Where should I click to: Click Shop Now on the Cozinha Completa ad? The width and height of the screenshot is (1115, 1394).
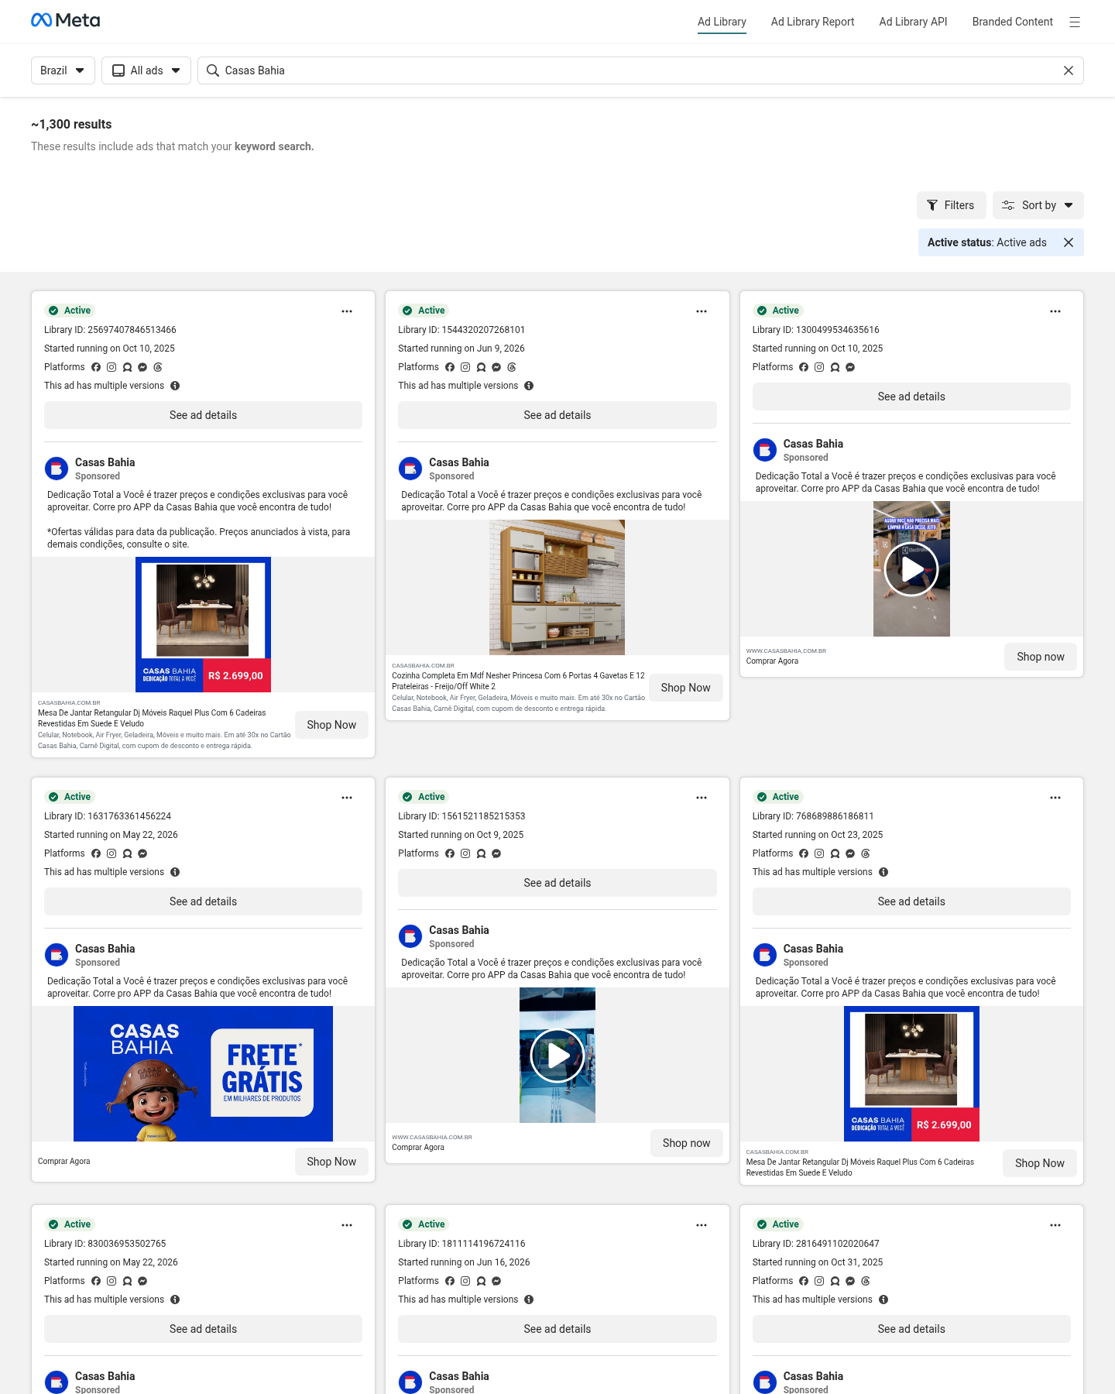pos(685,688)
